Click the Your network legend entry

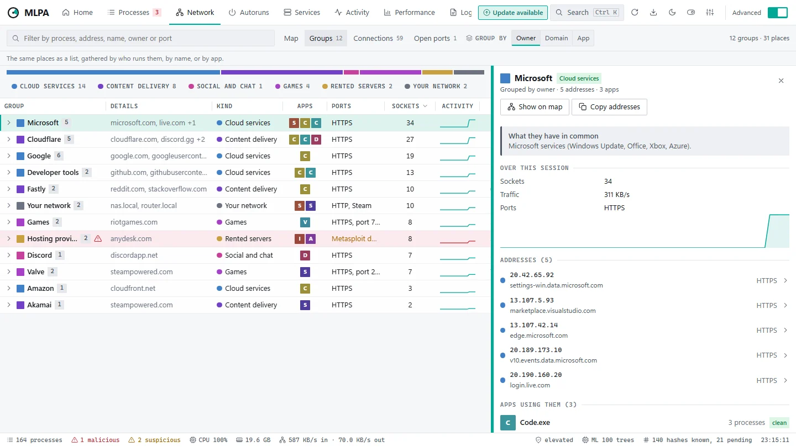pyautogui.click(x=436, y=86)
